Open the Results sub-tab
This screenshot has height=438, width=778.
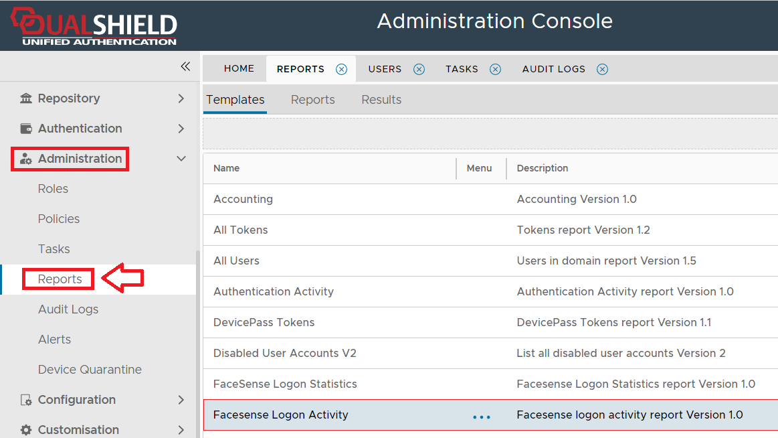[x=381, y=100]
